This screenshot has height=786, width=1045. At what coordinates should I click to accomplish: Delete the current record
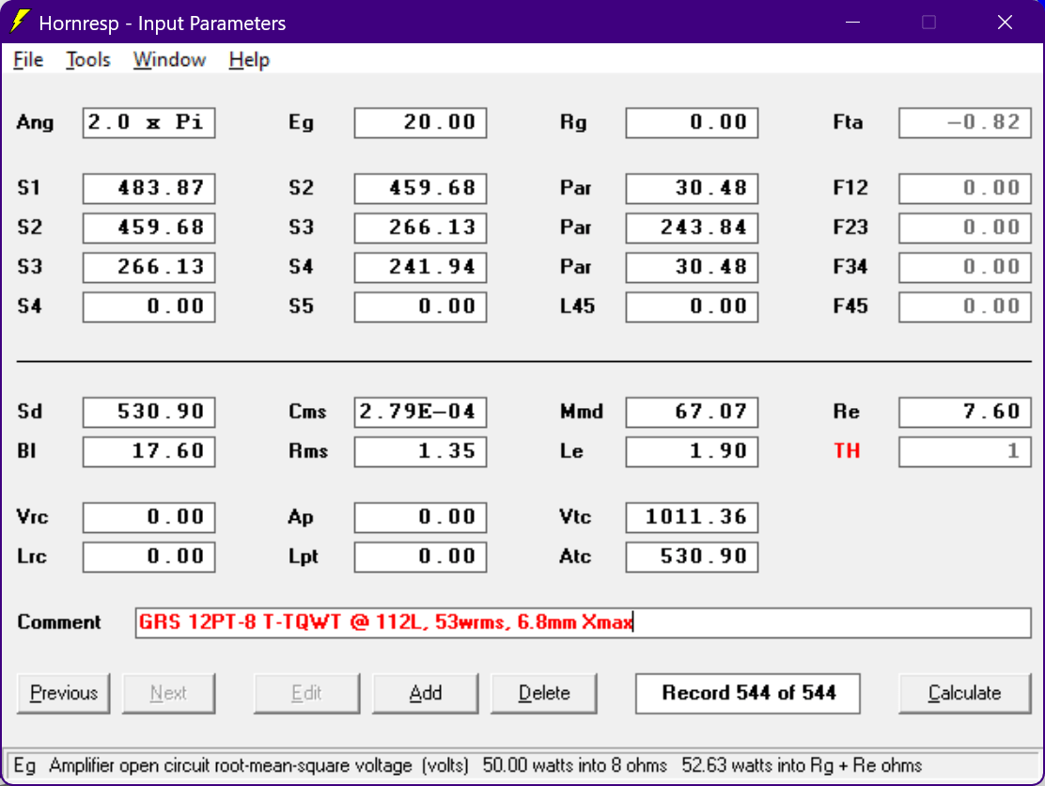tap(544, 693)
